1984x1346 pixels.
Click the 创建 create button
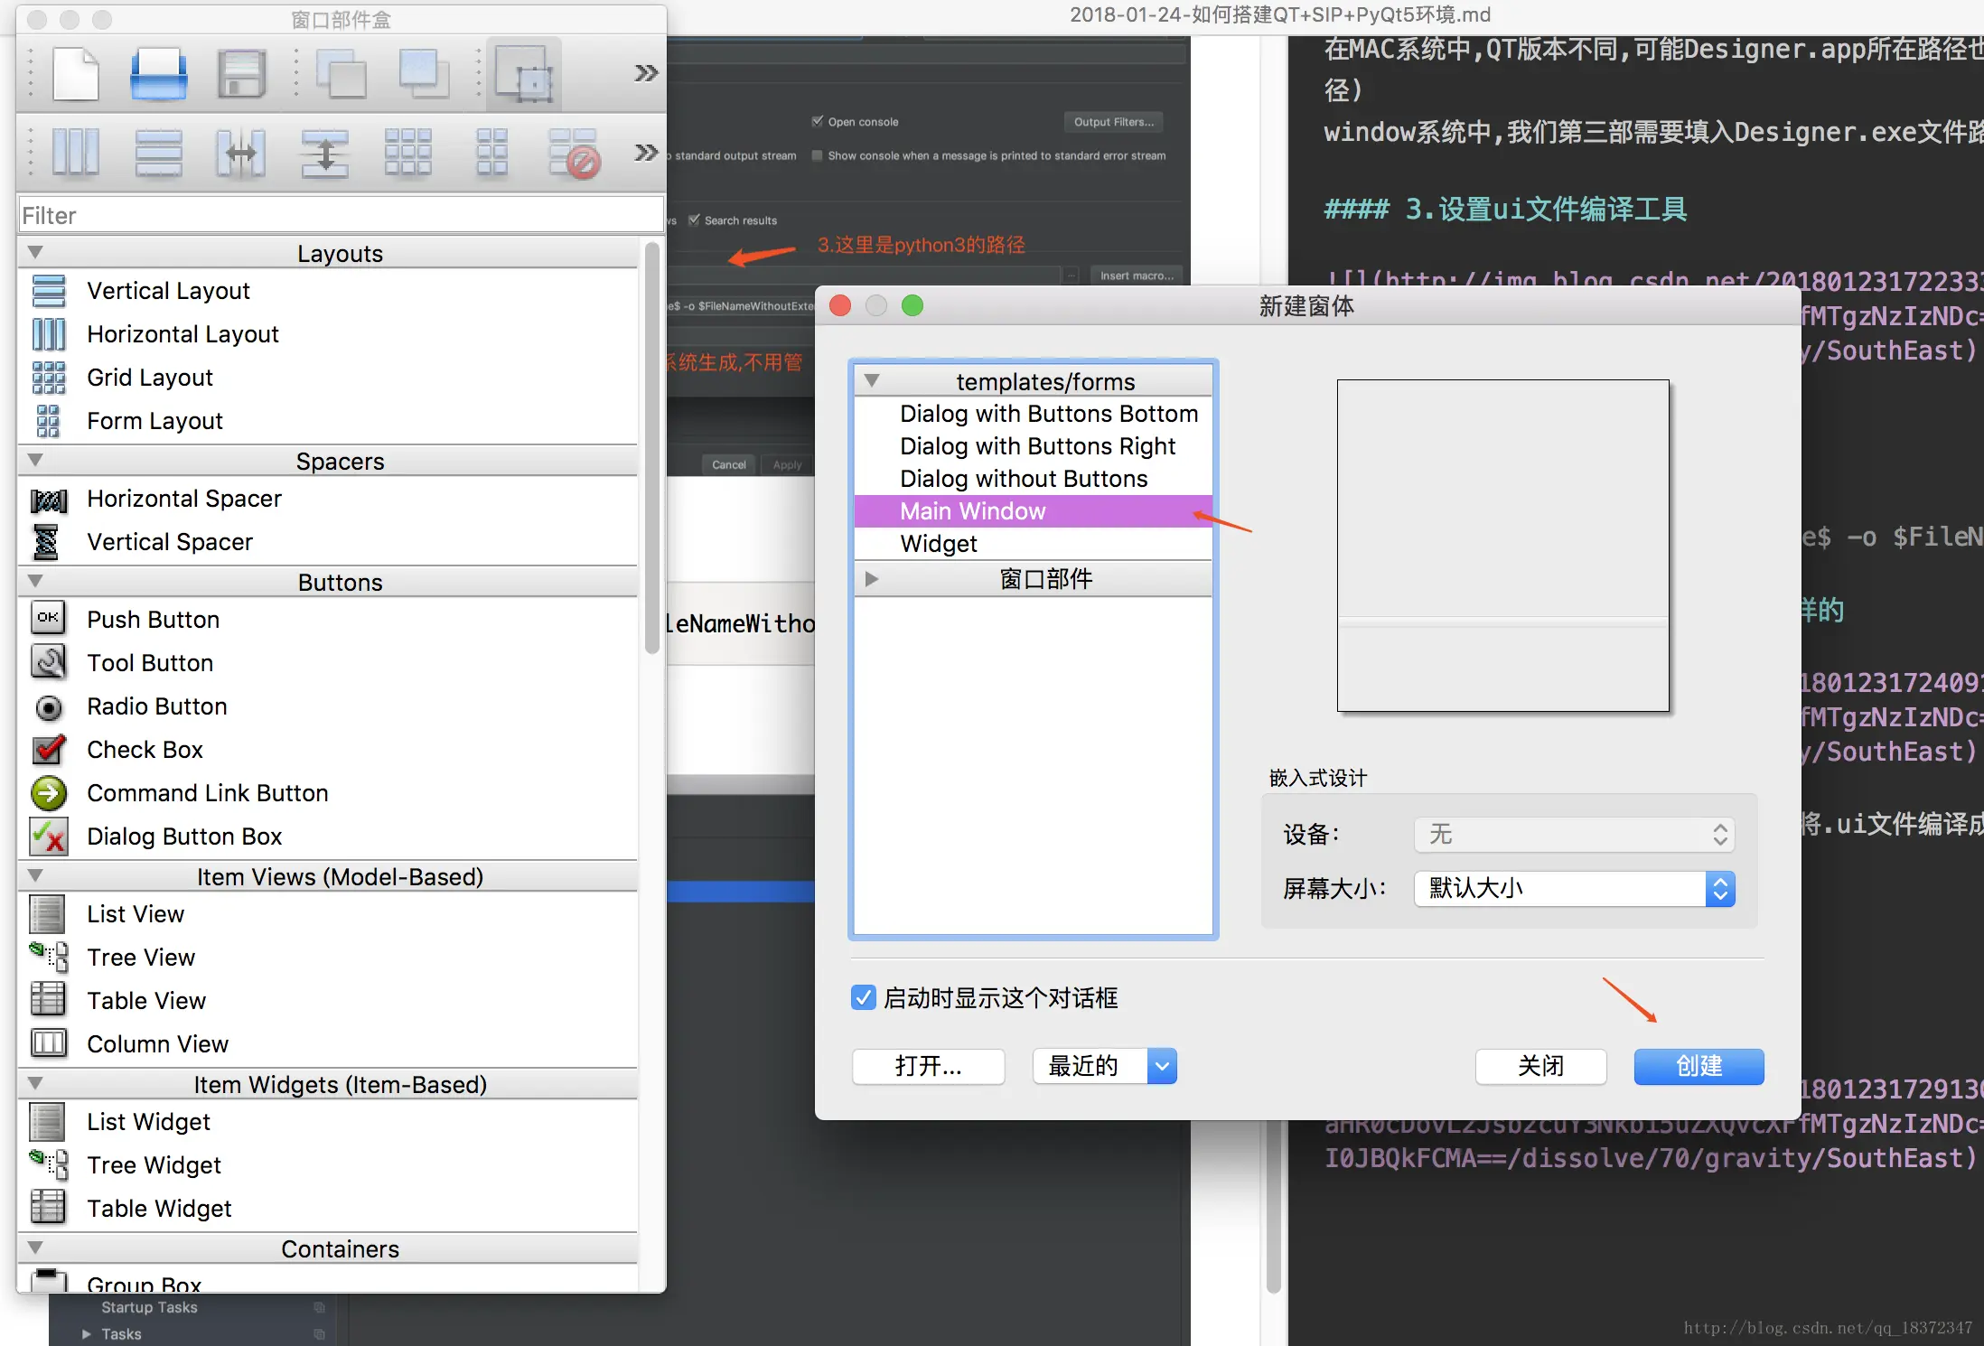coord(1698,1066)
